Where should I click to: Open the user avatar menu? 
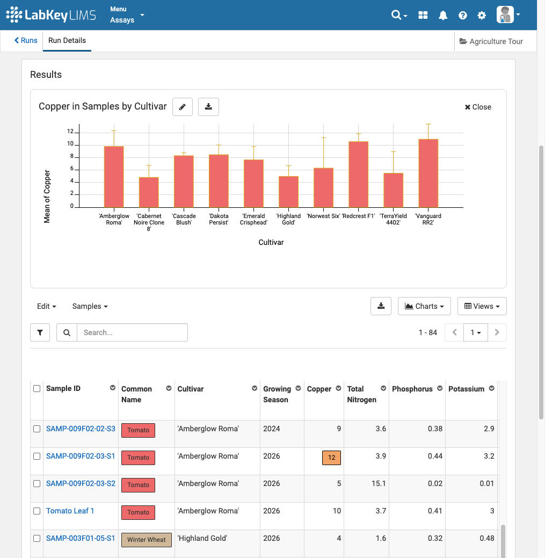coord(508,15)
